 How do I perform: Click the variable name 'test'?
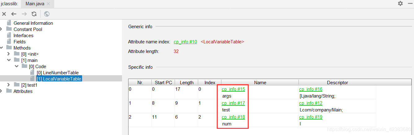click(226, 110)
